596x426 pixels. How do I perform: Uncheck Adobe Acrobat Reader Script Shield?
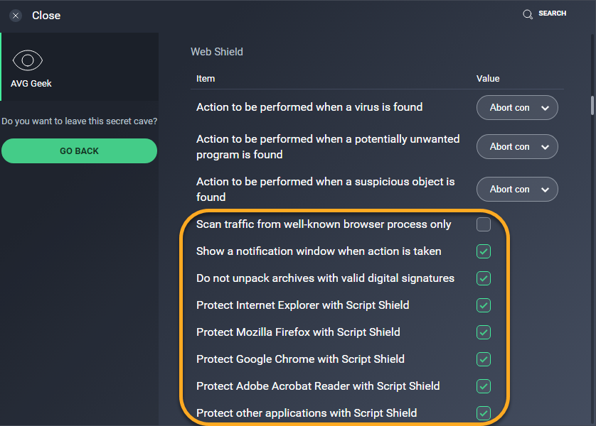[x=484, y=386]
